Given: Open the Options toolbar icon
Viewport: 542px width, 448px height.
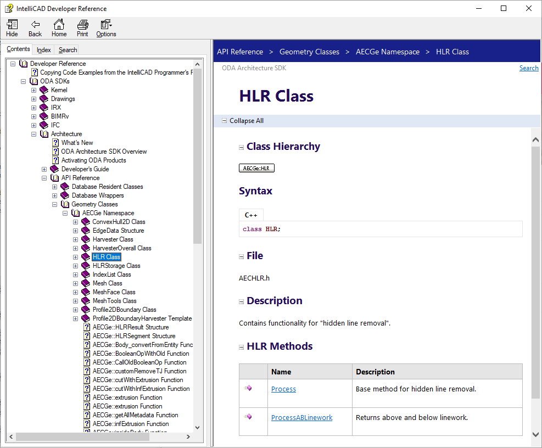Looking at the screenshot, I should [x=106, y=25].
